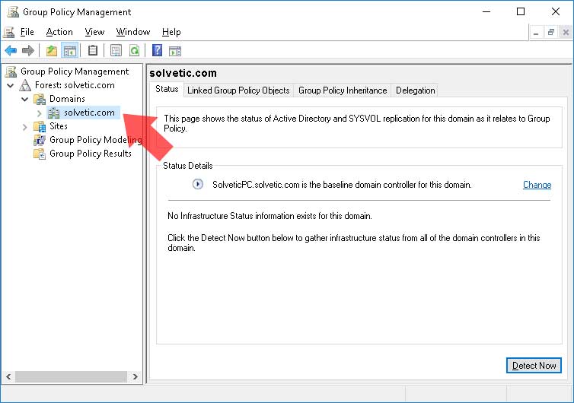The image size is (574, 403).
Task: Click the inner MDI restore button
Action: (x=551, y=33)
